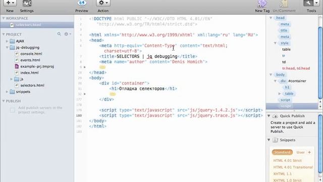Expand the js folder
Screen dimensions: 323x182
(x=12, y=79)
